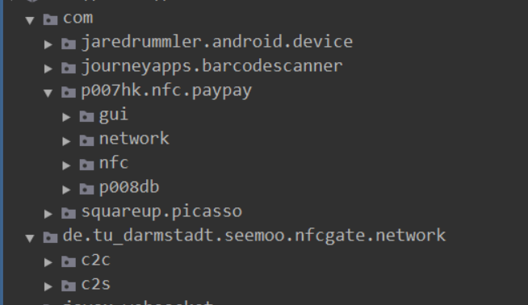Click the squareup.picasso folder icon
Screen dimensions: 528x305
click(69, 214)
